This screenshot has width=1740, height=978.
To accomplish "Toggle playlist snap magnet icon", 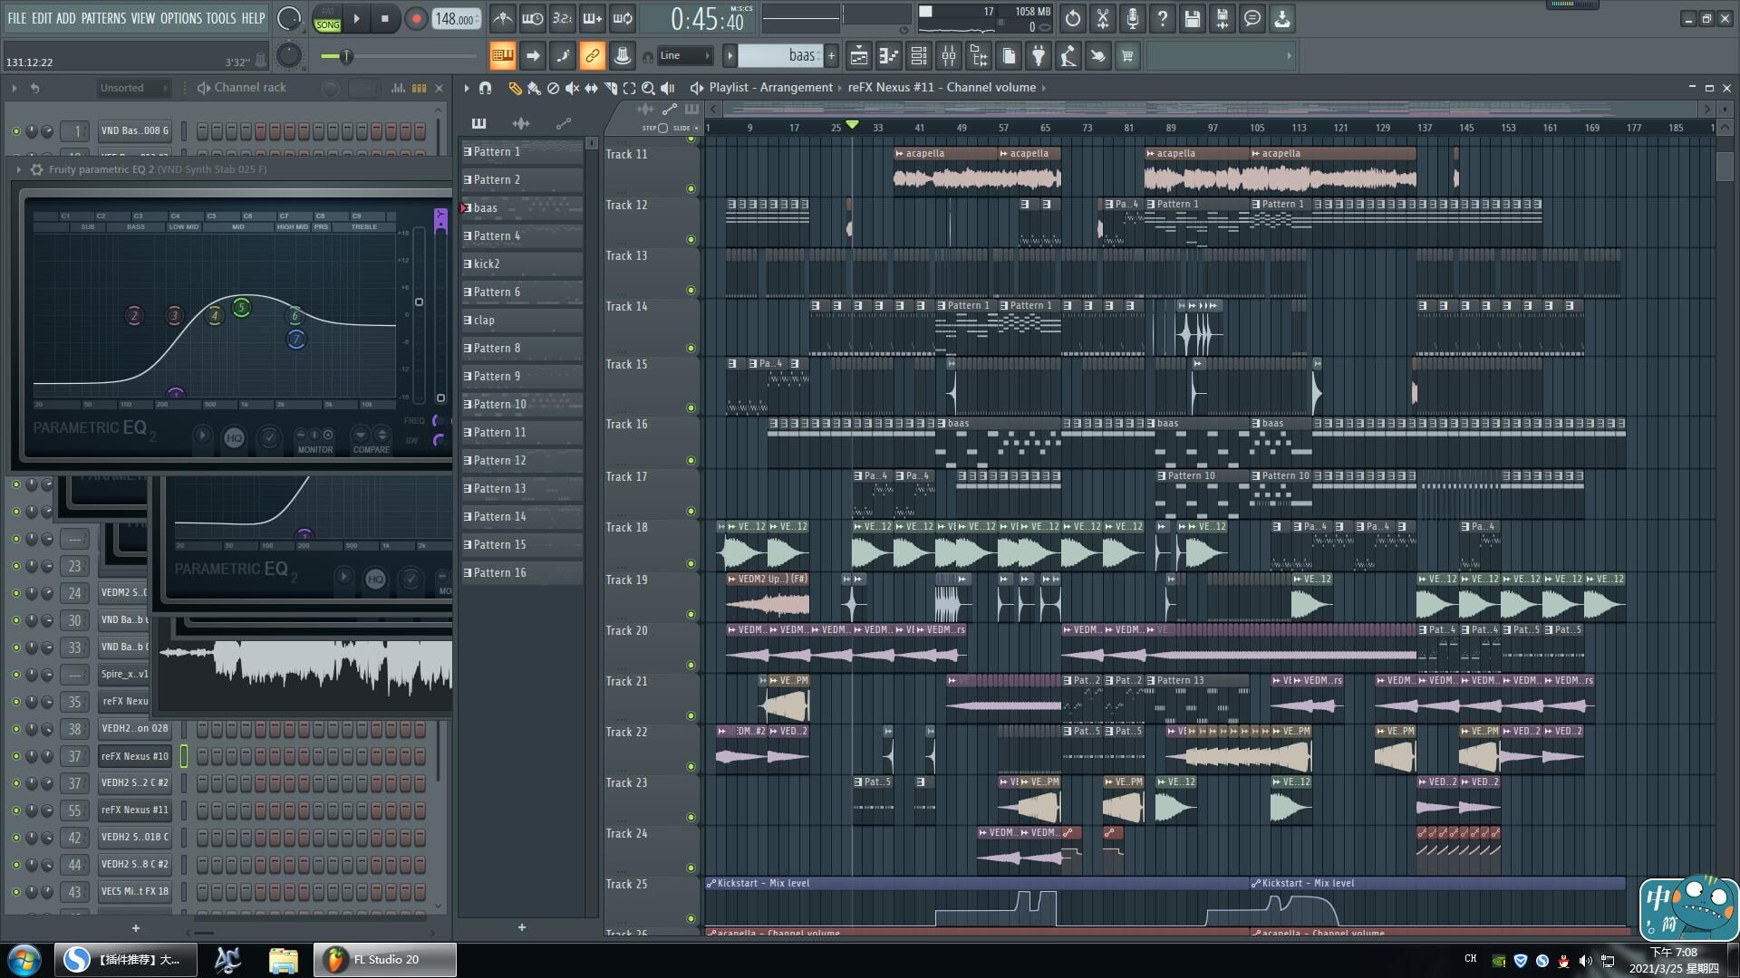I will tap(485, 88).
